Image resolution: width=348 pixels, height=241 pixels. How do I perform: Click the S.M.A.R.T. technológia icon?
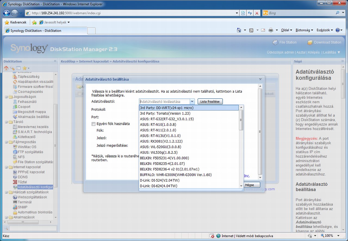point(15,132)
